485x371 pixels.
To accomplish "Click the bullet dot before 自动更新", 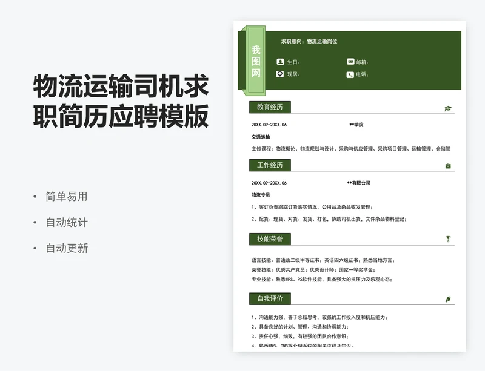I will tap(35, 248).
